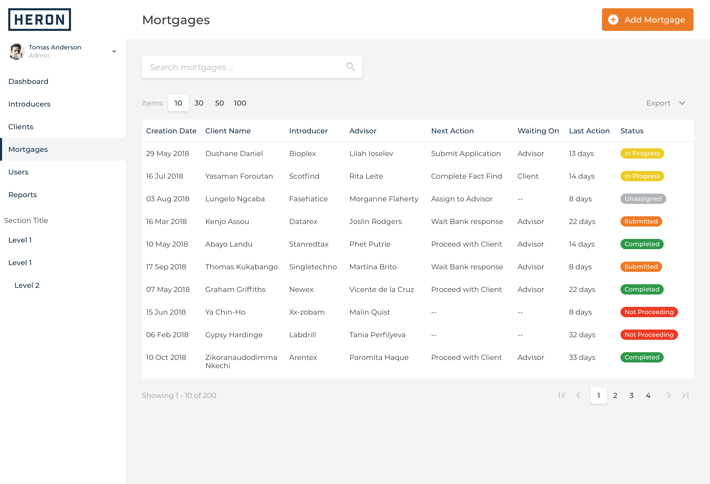The image size is (710, 484).
Task: Click the Complete Fact Find next action
Action: tap(466, 176)
